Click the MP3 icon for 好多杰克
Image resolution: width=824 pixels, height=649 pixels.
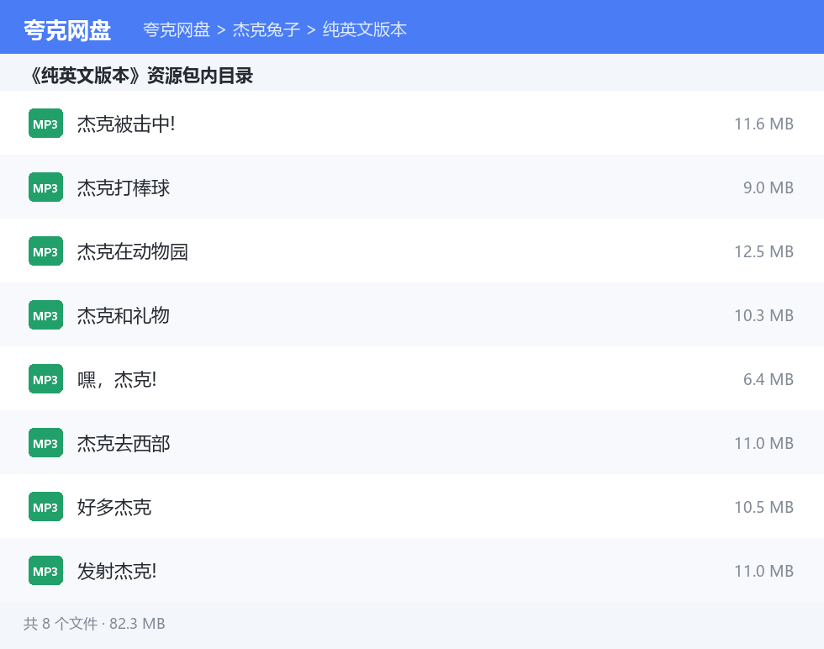click(45, 507)
